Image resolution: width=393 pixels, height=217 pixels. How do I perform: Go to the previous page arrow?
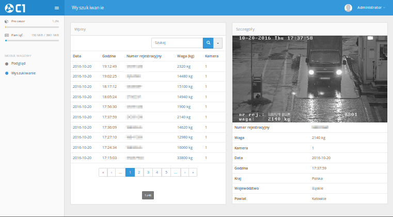point(112,172)
